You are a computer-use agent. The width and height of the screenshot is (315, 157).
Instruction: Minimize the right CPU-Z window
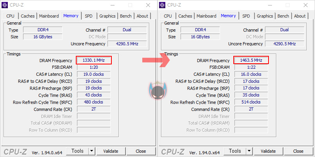click(269, 5)
